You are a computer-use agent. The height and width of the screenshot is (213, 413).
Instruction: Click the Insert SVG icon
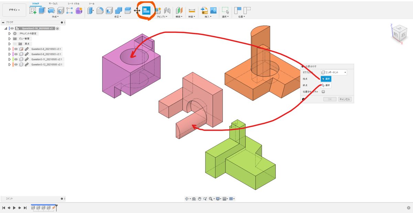(204, 11)
